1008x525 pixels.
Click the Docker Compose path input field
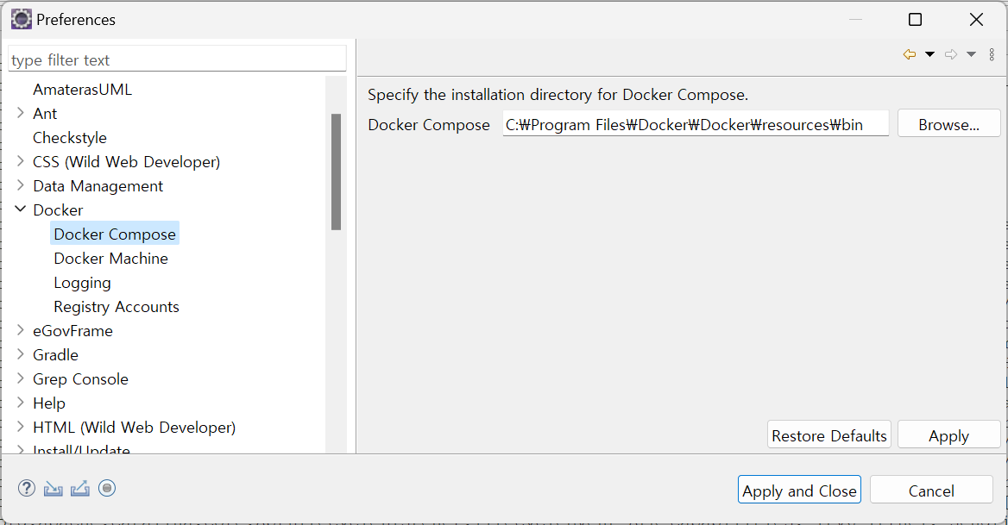tap(695, 123)
